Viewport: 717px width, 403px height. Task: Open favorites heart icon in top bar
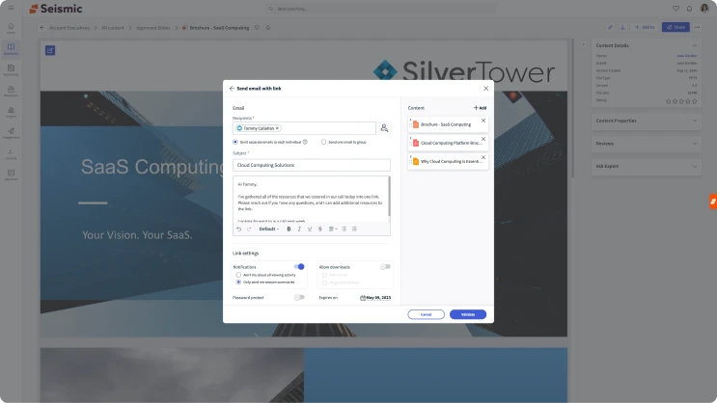(x=676, y=9)
